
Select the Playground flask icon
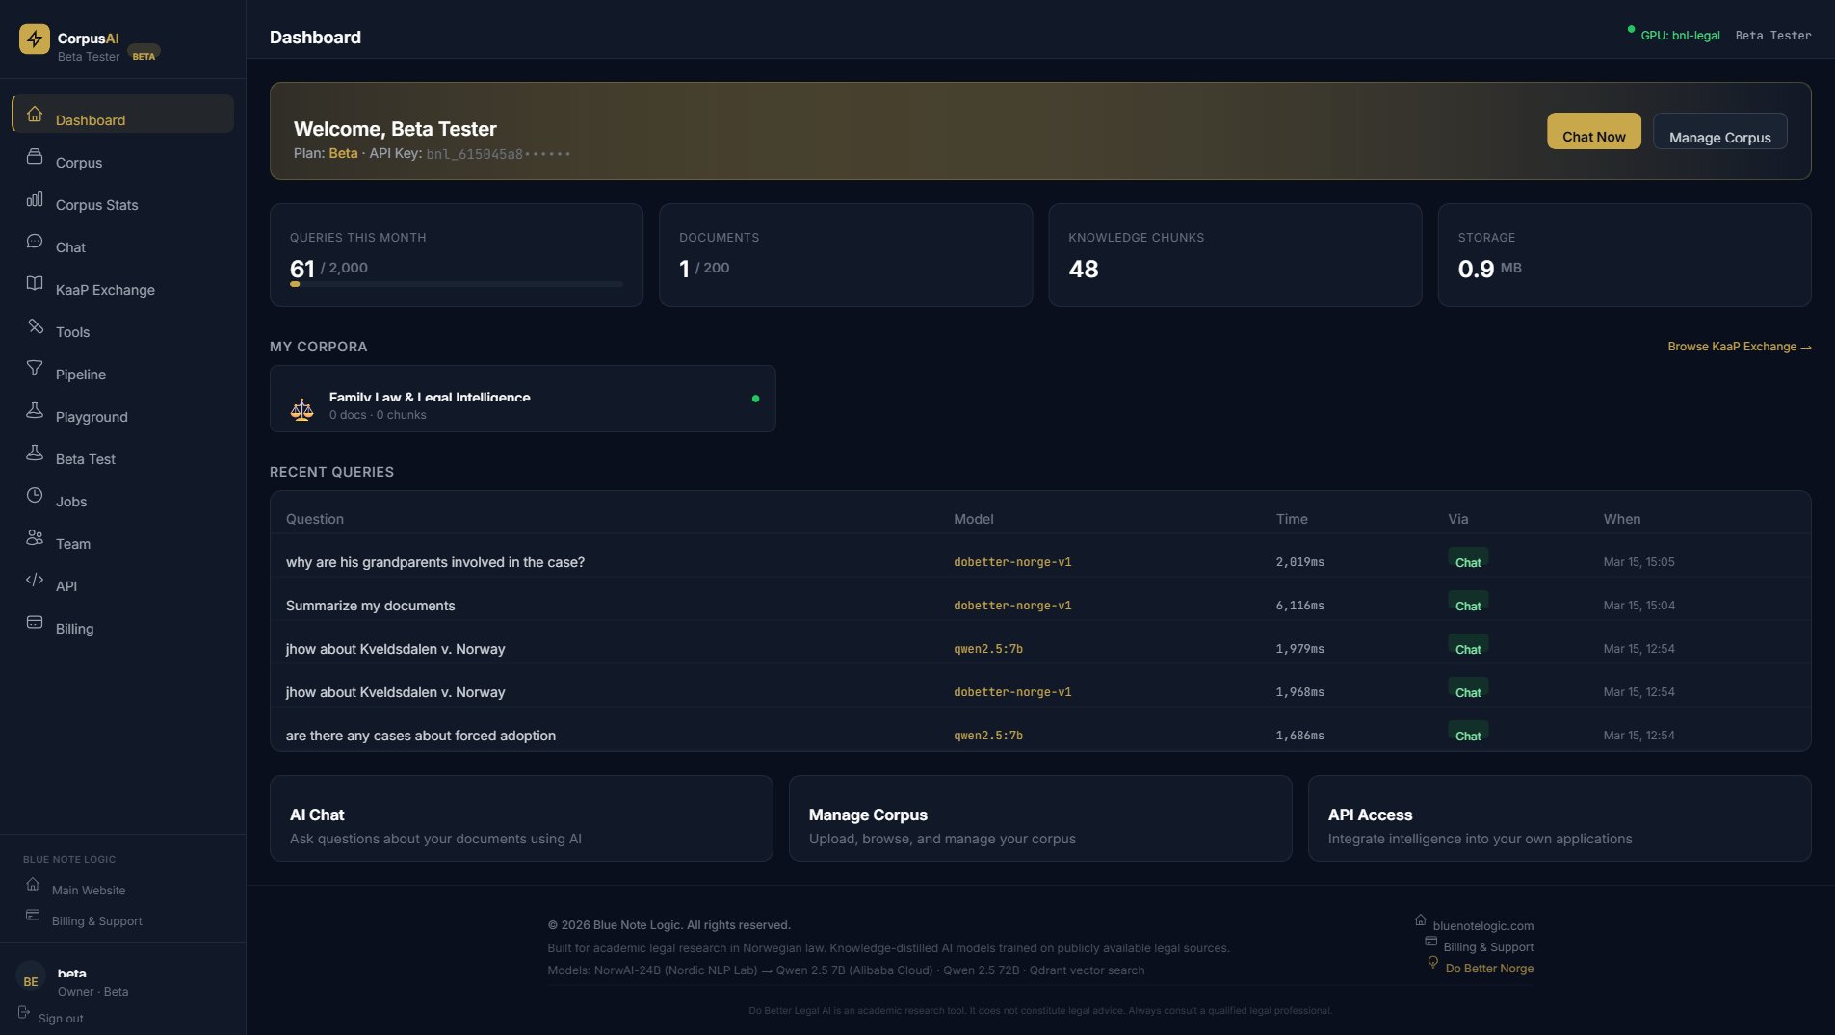point(34,410)
